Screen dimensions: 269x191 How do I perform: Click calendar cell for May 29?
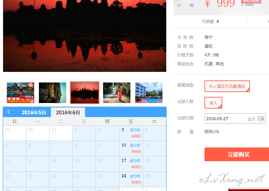[x=15, y=133]
